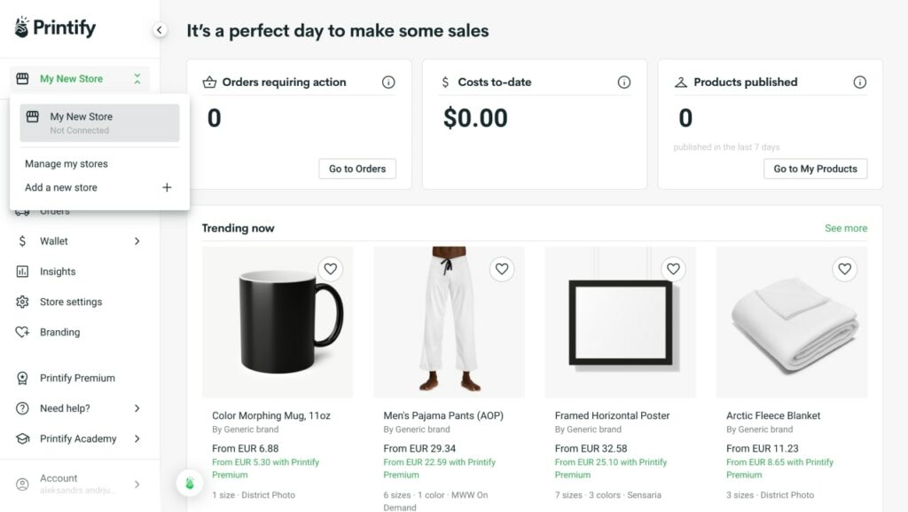Collapse the My New Store dropdown

tap(137, 78)
